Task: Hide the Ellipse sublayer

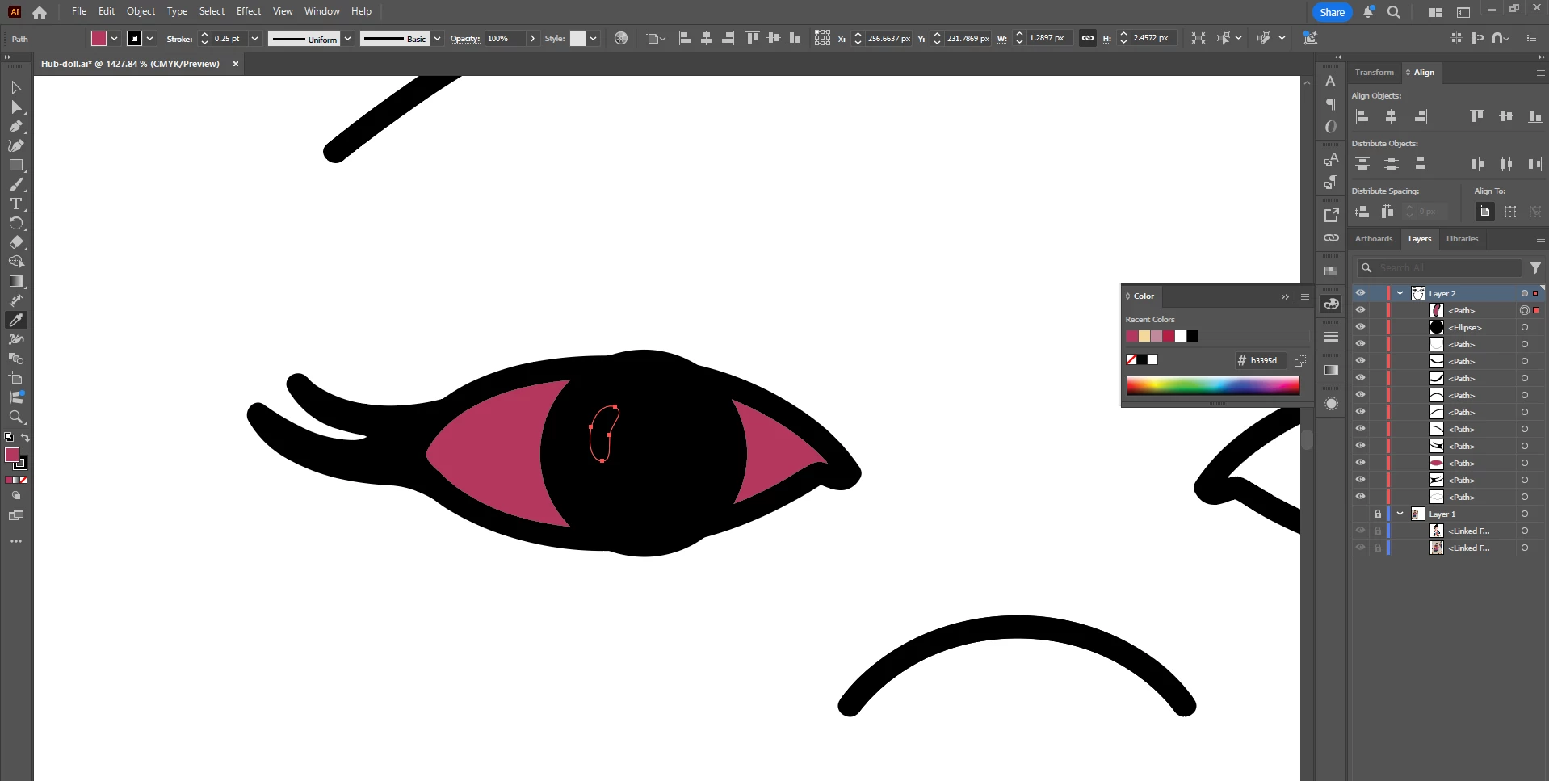Action: coord(1361,327)
